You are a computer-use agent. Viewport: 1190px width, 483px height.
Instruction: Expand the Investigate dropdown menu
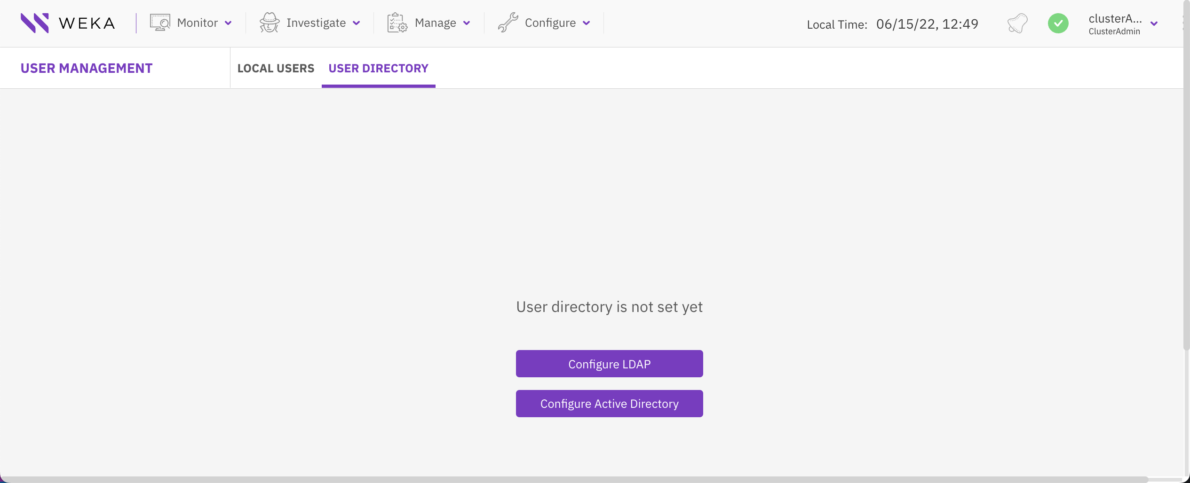[357, 23]
